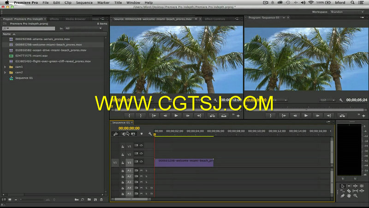This screenshot has height=208, width=369.
Task: Open Source clip name dropdown
Action: (196, 19)
